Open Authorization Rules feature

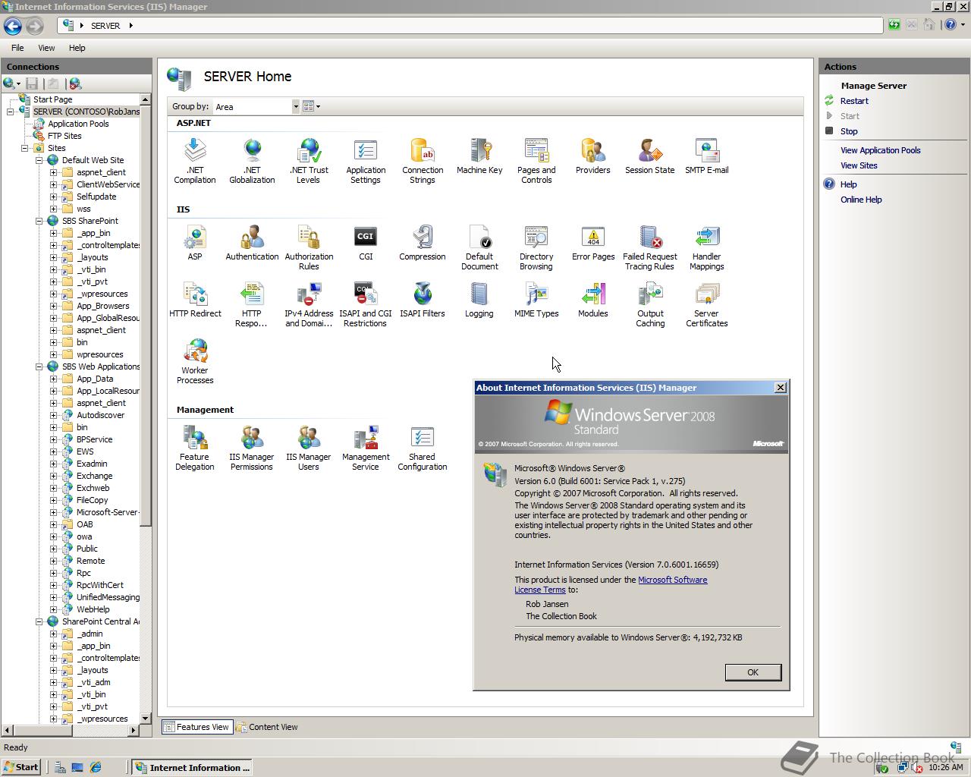pyautogui.click(x=309, y=247)
